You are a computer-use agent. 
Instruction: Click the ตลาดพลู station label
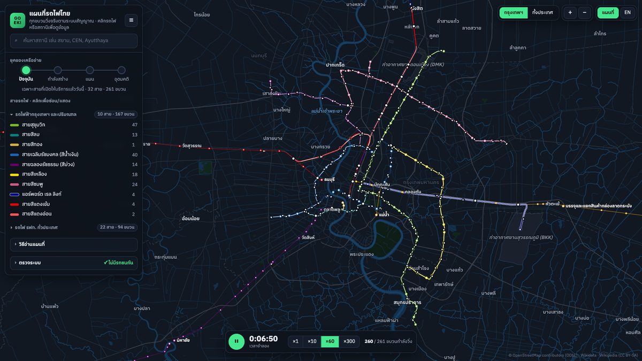(x=332, y=210)
